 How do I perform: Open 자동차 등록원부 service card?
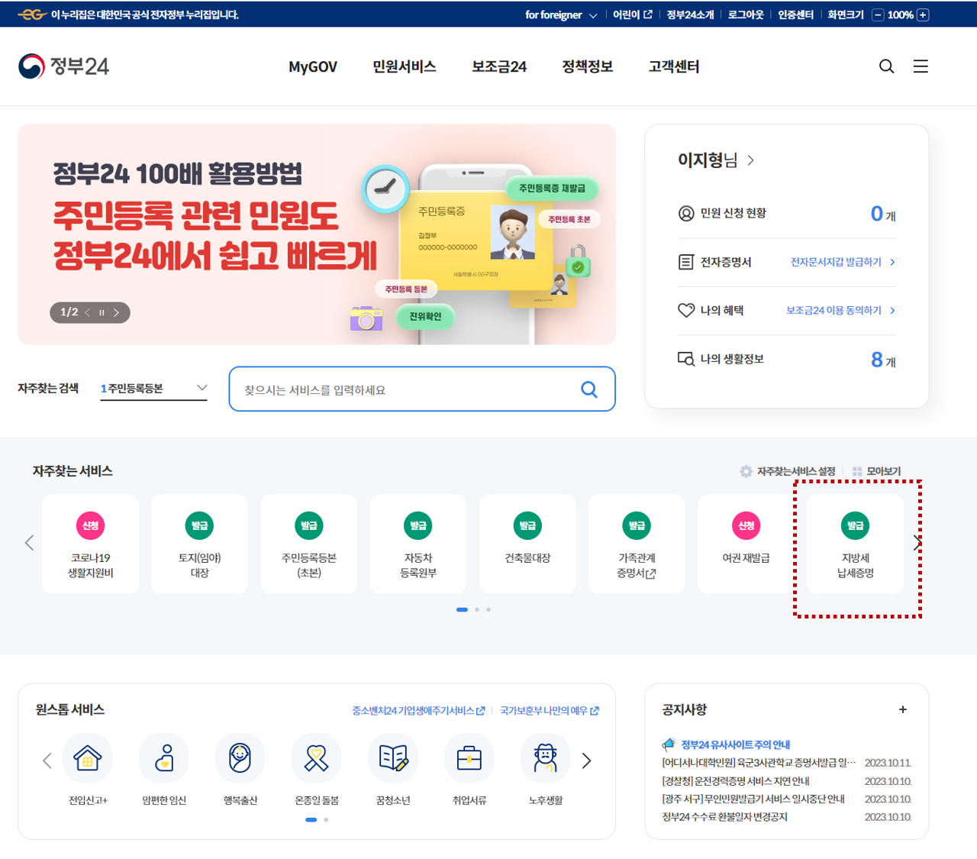point(418,544)
